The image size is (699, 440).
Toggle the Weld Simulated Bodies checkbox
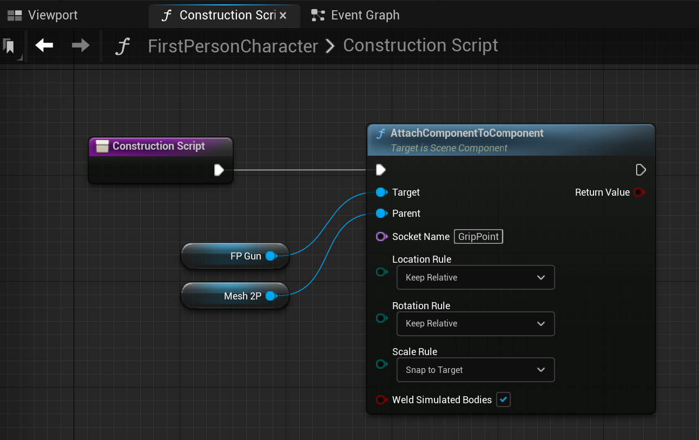click(503, 400)
